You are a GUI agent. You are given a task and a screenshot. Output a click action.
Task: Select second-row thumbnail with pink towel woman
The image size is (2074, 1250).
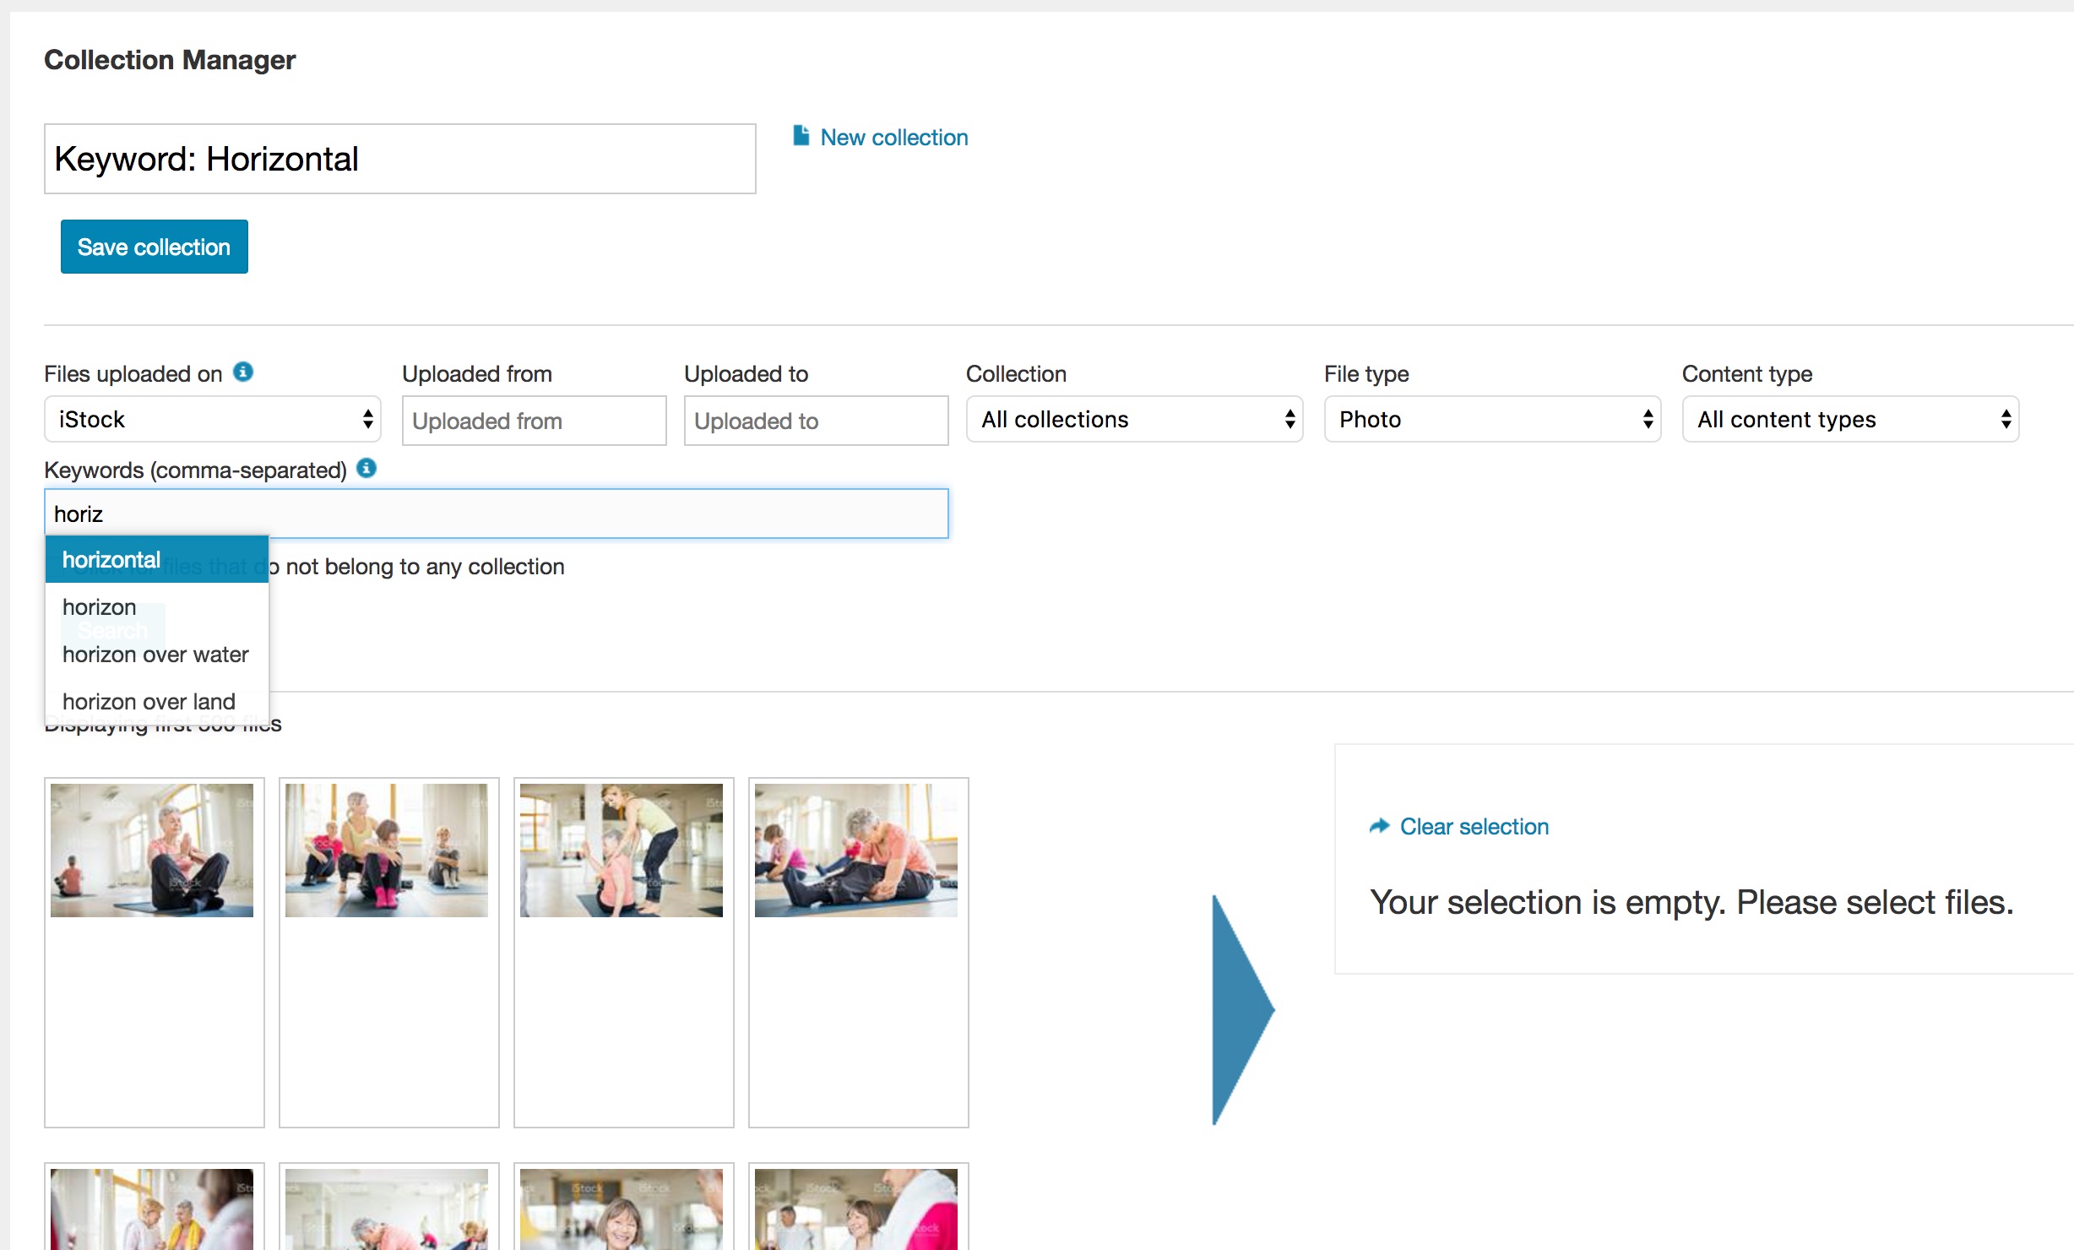(x=856, y=1209)
